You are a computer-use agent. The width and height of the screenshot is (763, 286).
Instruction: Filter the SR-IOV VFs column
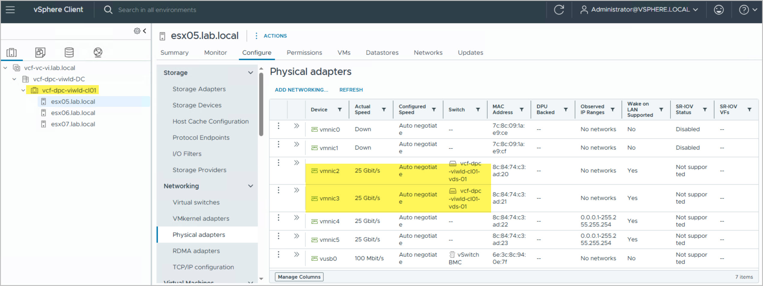click(x=749, y=110)
